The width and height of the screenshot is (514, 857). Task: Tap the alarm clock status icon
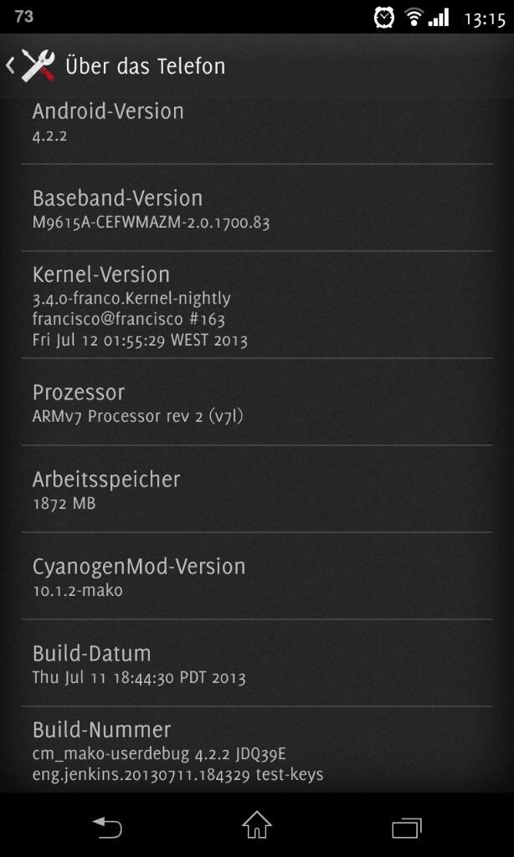(384, 18)
